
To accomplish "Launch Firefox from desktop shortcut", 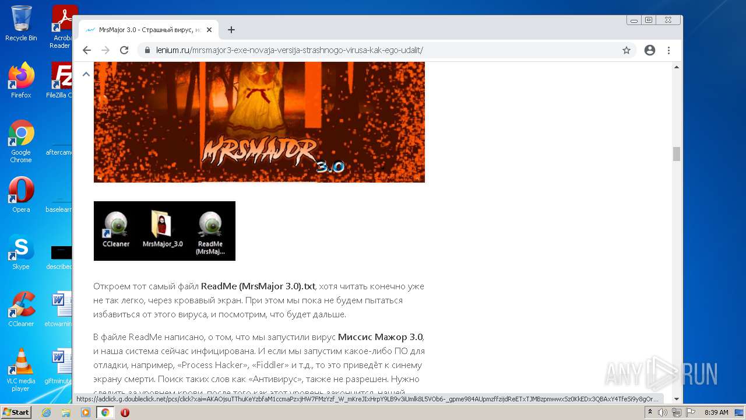I will pos(21,80).
